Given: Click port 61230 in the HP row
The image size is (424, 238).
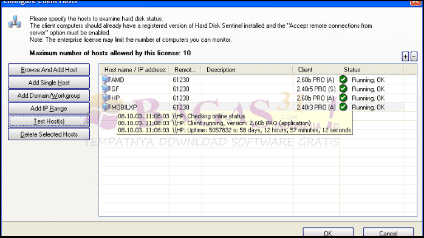Looking at the screenshot, I should (181, 98).
